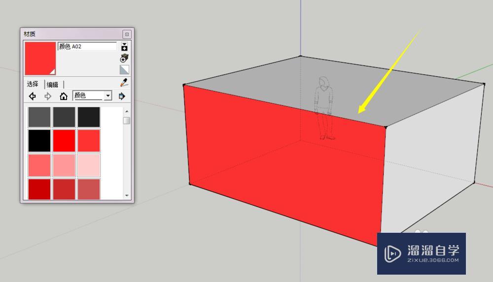Pick the eyedropper sample paint tool

click(x=124, y=83)
